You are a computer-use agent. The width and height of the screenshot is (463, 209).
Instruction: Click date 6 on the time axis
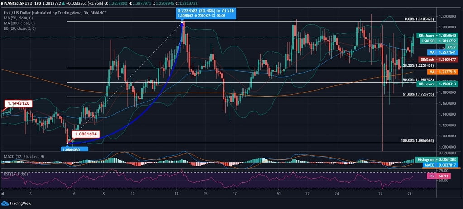74,194
